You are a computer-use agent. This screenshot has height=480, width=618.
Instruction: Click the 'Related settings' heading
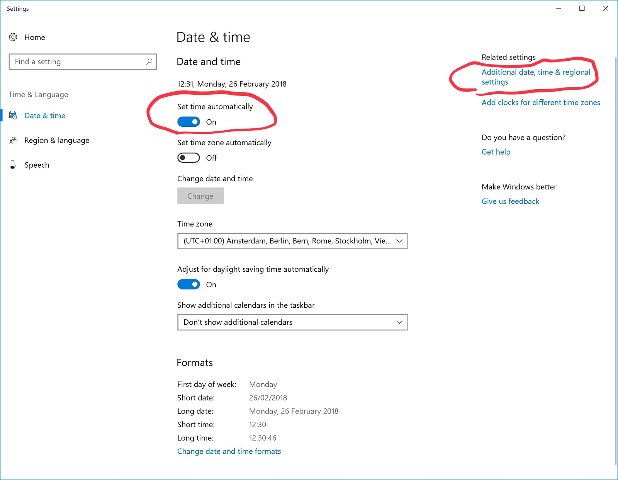pyautogui.click(x=509, y=57)
